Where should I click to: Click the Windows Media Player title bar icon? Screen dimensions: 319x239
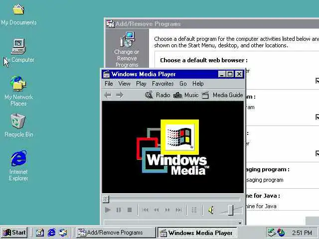tap(106, 74)
